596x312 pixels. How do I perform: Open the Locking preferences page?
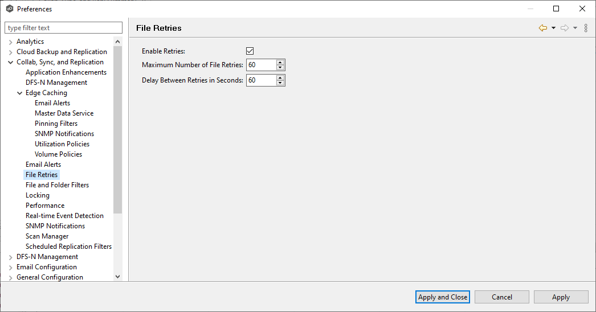38,195
